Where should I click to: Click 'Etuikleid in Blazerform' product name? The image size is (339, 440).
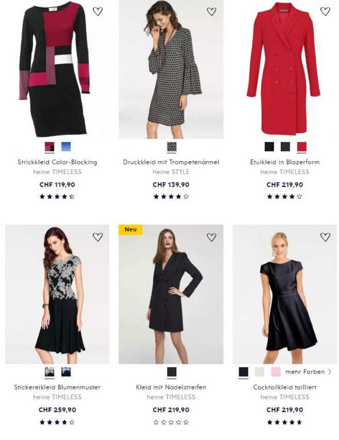click(x=285, y=162)
